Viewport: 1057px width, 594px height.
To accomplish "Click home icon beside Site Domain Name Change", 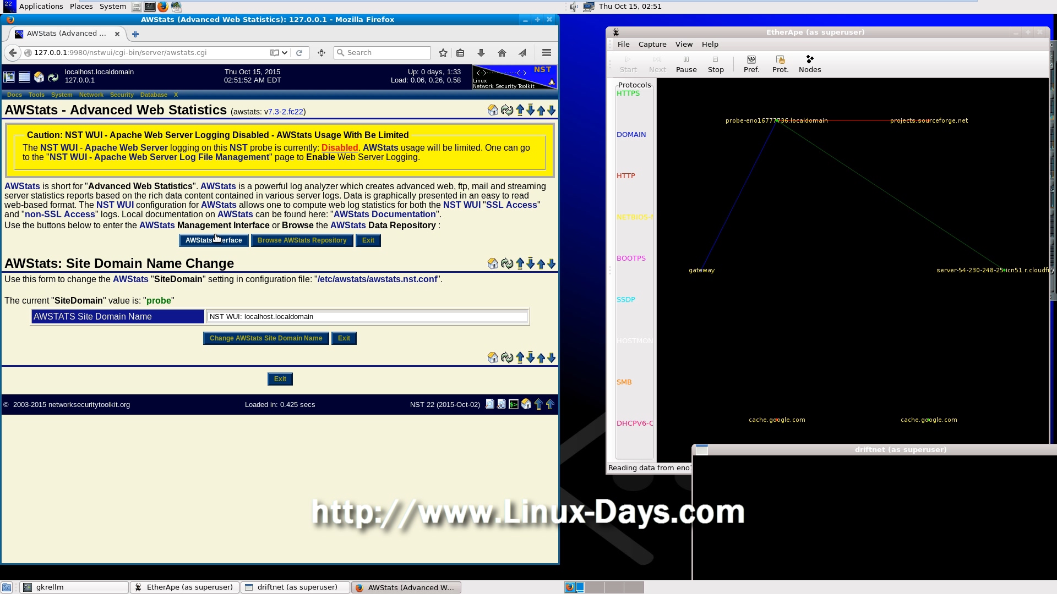I will [493, 264].
